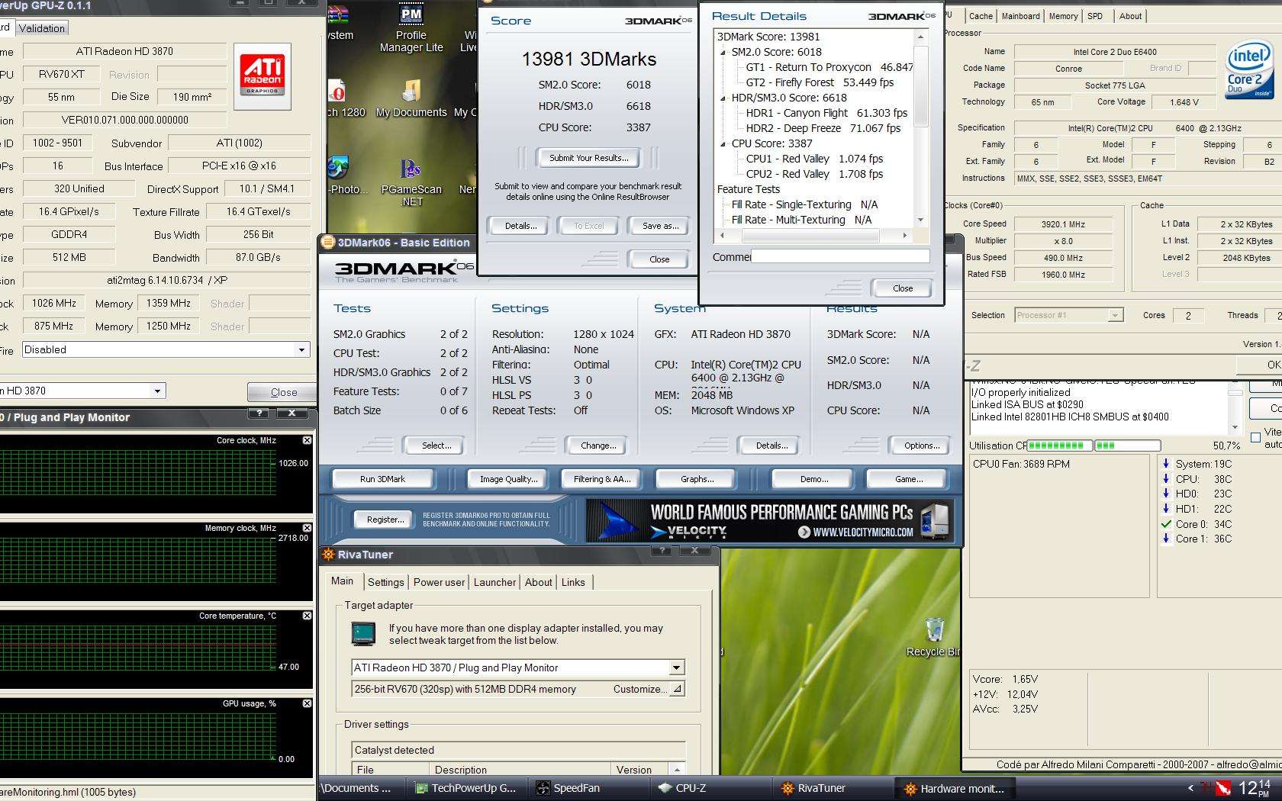Click the Result Details vertical scrollbar down arrow
1282x801 pixels.
click(921, 220)
